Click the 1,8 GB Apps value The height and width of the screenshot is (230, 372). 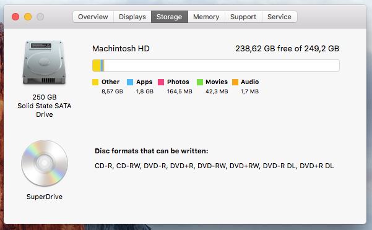point(145,92)
